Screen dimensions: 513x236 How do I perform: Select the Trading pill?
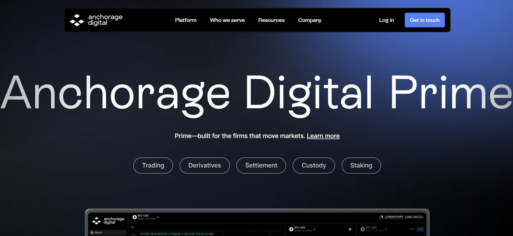coord(153,165)
